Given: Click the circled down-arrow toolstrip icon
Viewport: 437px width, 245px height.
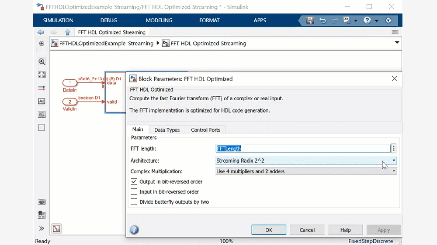Looking at the screenshot, I should [x=388, y=20].
